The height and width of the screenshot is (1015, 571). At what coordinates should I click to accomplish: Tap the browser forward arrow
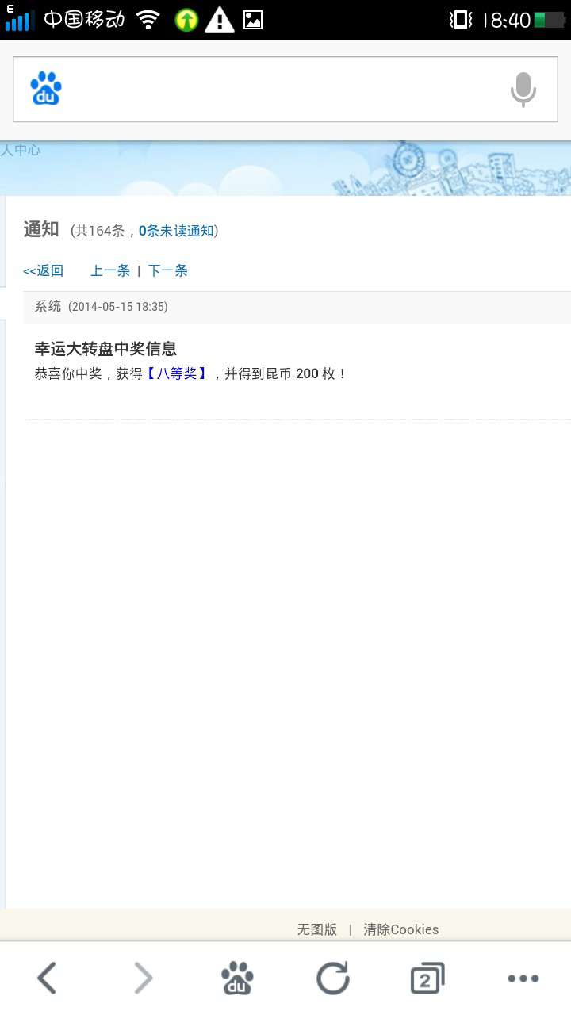(x=143, y=978)
